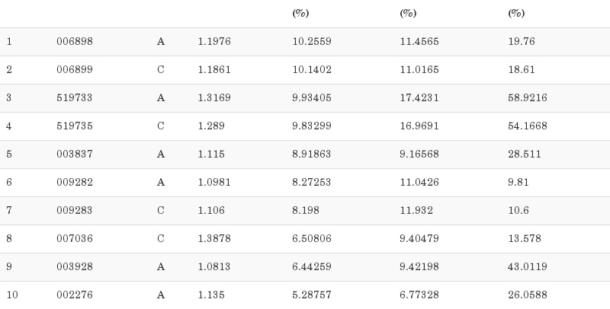
Task: Click the 519733 code cell
Action: coord(75,98)
